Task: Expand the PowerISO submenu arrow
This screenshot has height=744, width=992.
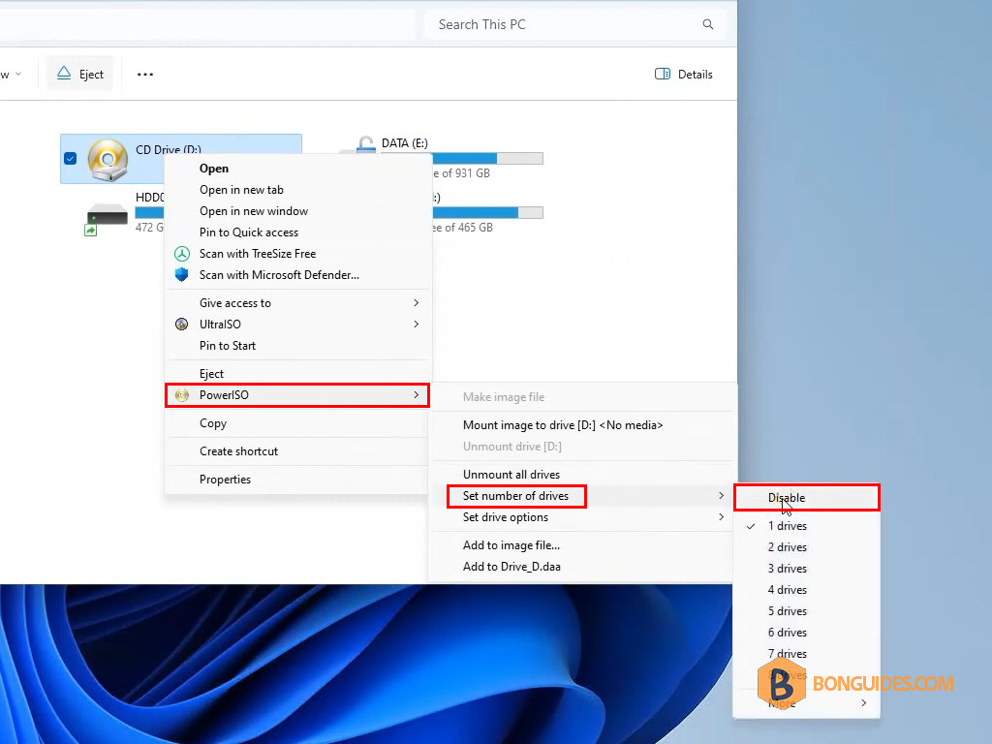Action: (x=417, y=395)
